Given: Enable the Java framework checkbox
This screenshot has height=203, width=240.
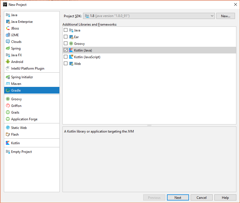Looking at the screenshot, I should 66,30.
